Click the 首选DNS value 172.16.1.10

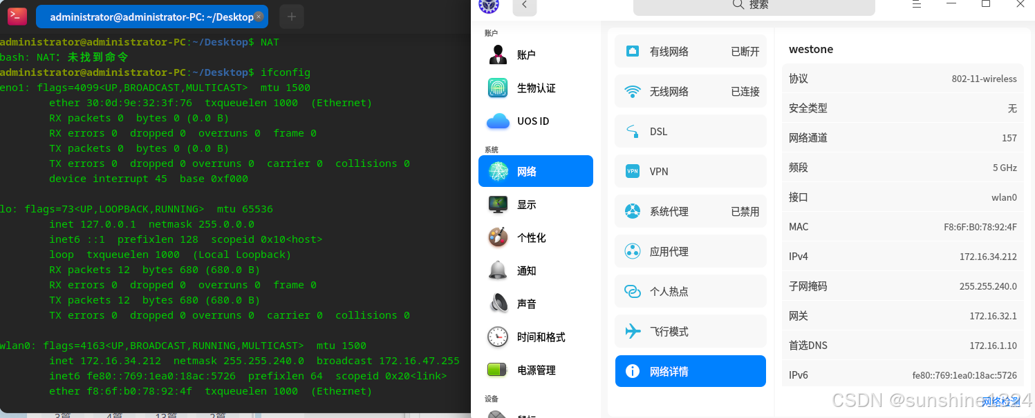[993, 346]
